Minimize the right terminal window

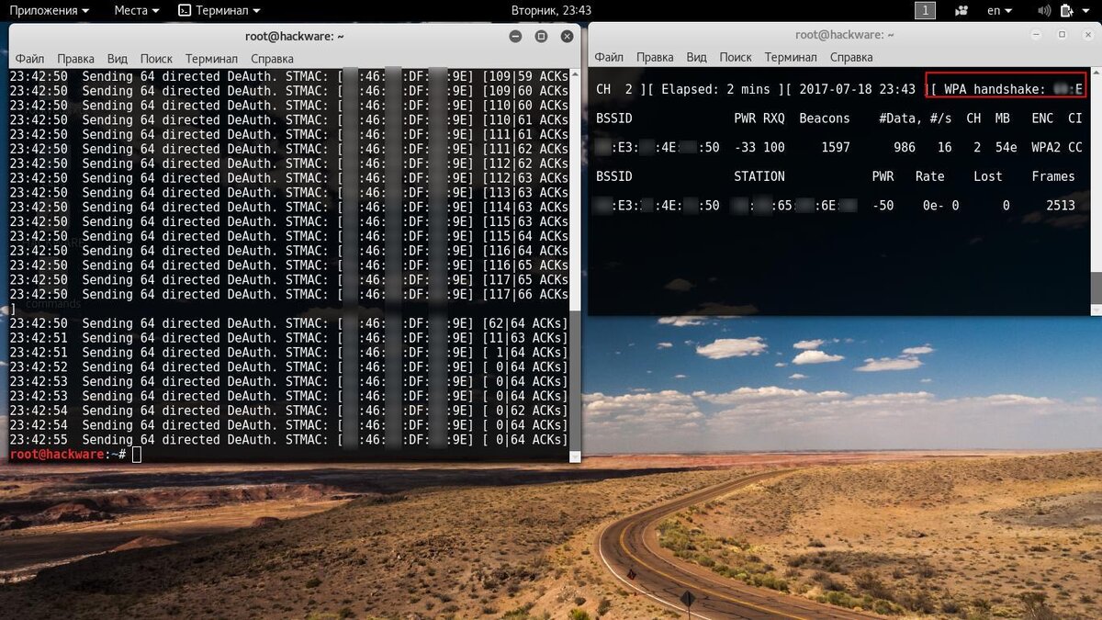coord(1037,34)
